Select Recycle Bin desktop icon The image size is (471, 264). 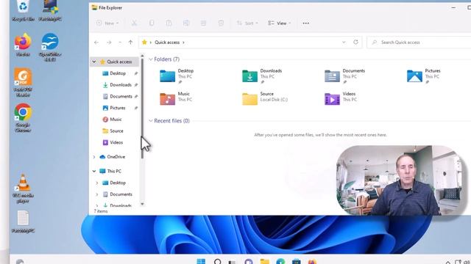(23, 11)
